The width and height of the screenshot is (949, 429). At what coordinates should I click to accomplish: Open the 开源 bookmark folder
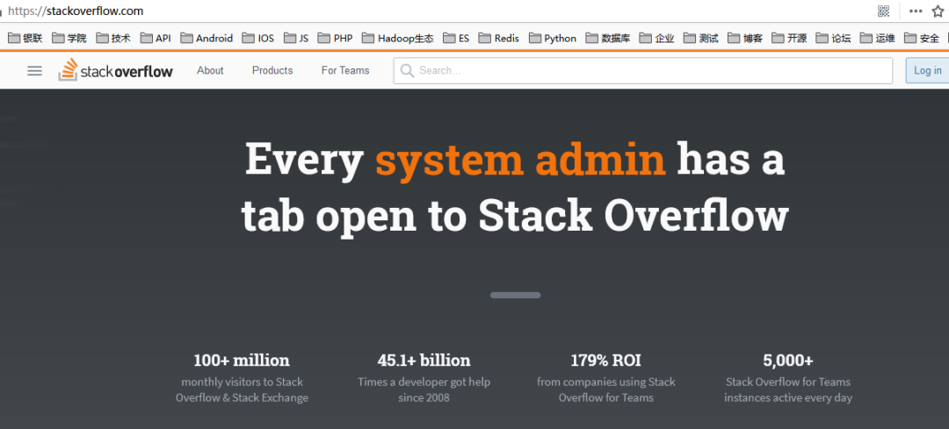click(789, 38)
